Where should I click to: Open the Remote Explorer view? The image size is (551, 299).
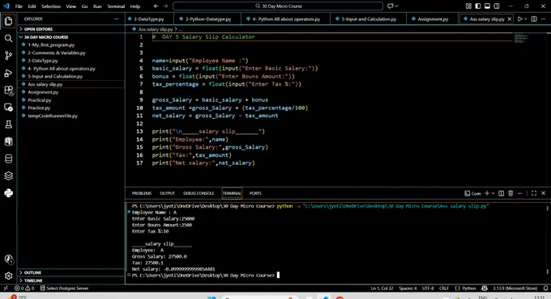click(8, 107)
